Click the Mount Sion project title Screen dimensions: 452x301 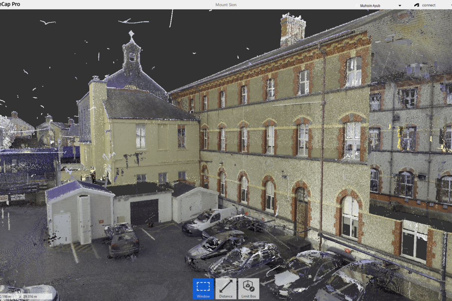pyautogui.click(x=226, y=5)
